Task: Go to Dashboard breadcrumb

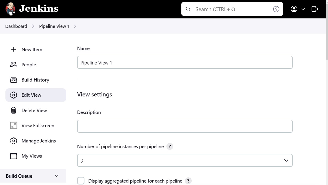Action: (16, 26)
